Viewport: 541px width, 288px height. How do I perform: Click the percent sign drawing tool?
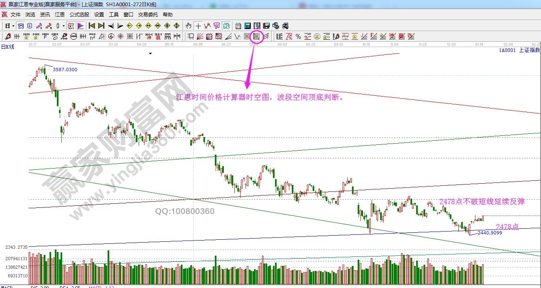click(x=298, y=36)
